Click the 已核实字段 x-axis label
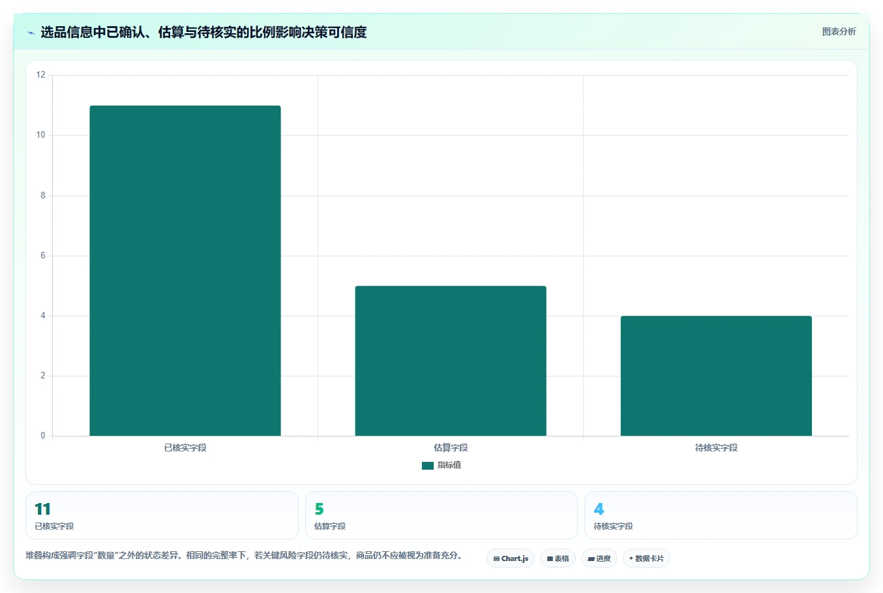 pyautogui.click(x=185, y=448)
